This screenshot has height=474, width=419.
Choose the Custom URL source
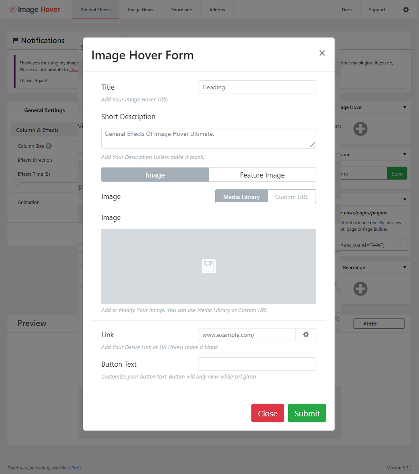pyautogui.click(x=292, y=197)
